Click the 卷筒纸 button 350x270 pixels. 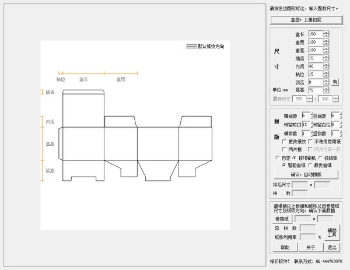point(282,219)
